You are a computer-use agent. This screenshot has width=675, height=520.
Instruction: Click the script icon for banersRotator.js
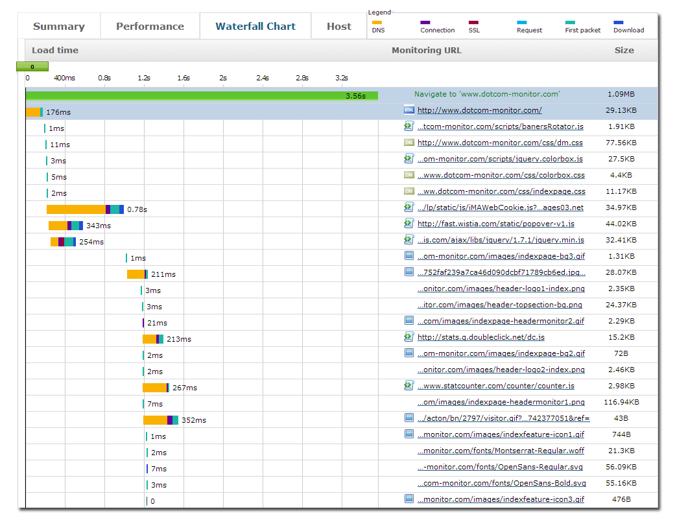[x=409, y=126]
